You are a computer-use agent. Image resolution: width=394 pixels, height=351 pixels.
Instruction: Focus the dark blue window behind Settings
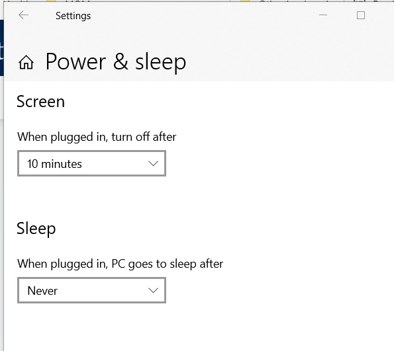(x=1, y=48)
